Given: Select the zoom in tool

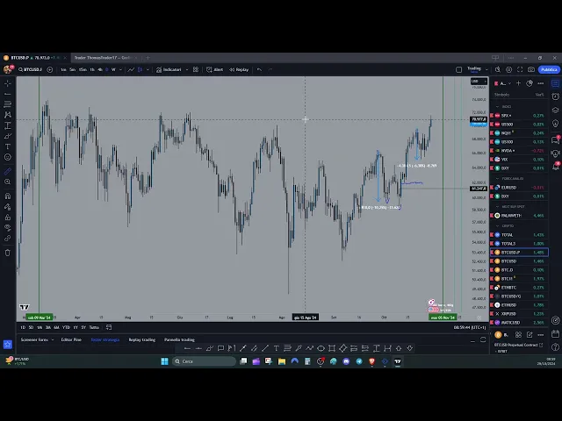Looking at the screenshot, I should [x=8, y=182].
